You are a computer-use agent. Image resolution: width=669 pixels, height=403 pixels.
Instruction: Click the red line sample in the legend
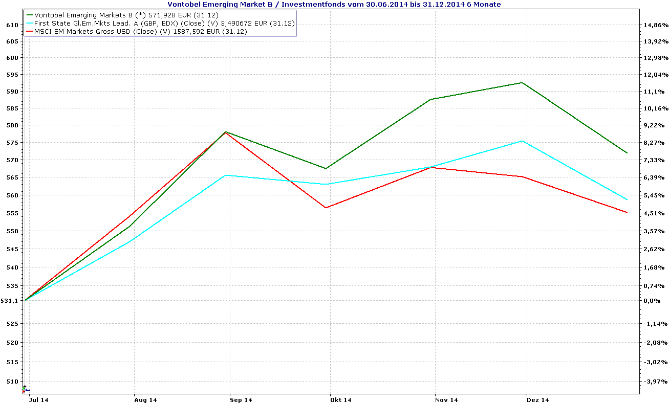point(29,32)
